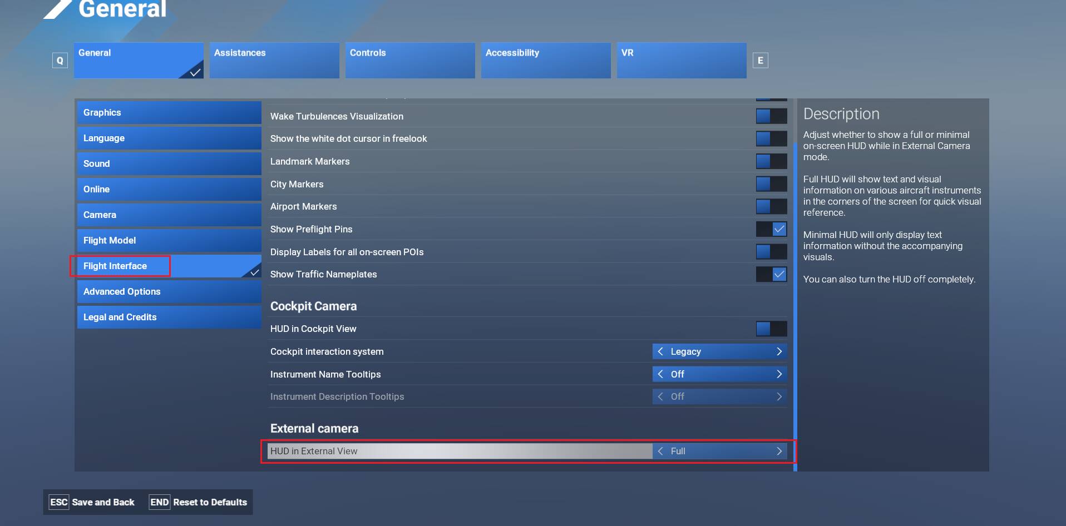The image size is (1066, 526).
Task: Click the E next-tab key icon
Action: [x=760, y=61]
